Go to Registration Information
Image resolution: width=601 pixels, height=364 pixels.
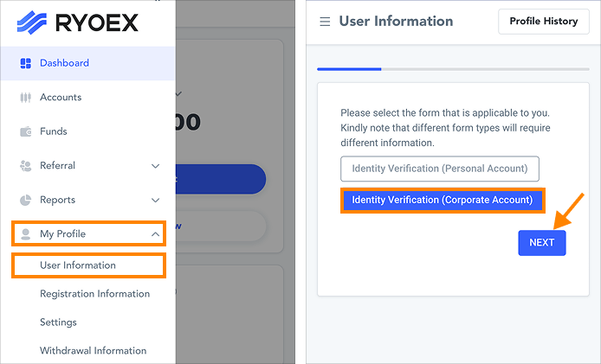pos(94,294)
